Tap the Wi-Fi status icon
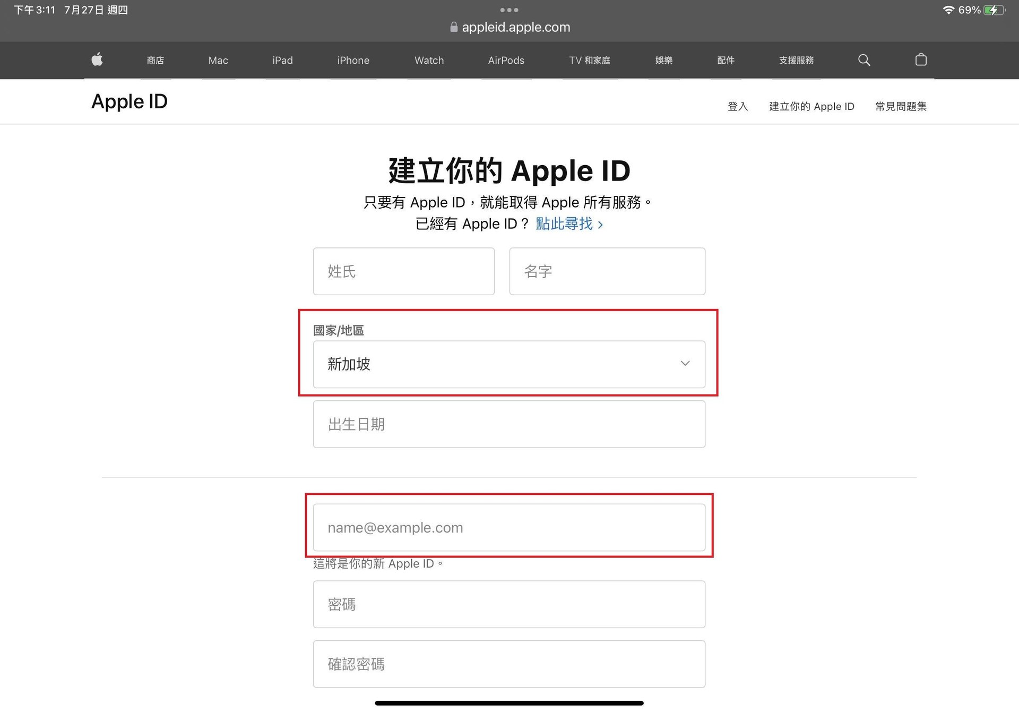 click(x=948, y=10)
